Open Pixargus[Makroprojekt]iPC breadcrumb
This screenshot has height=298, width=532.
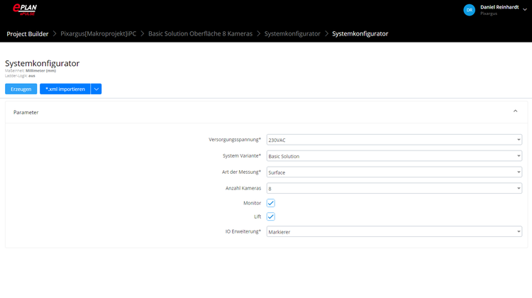(x=99, y=33)
